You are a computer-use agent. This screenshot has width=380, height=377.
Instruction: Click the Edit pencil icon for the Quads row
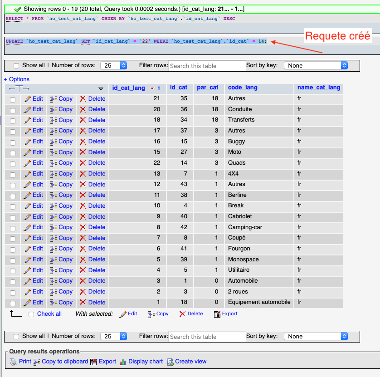(27, 163)
